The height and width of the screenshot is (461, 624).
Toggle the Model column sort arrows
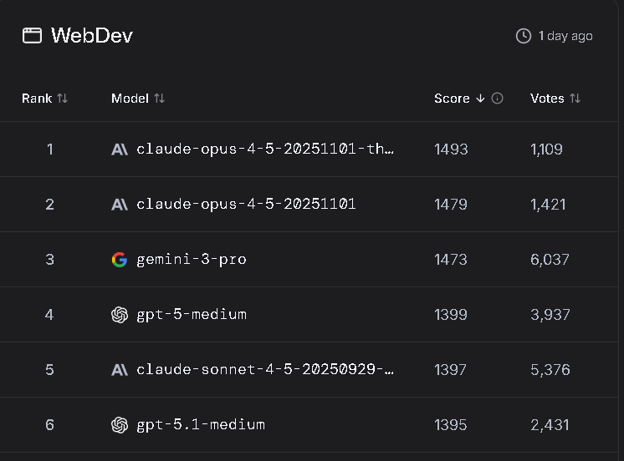pos(159,99)
